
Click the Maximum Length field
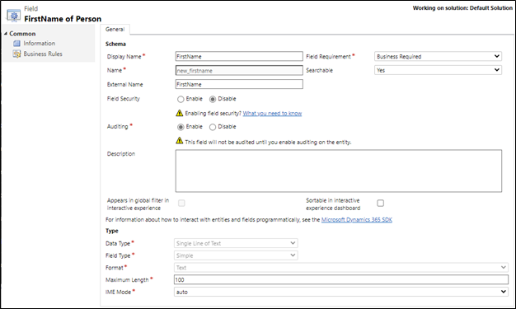[341, 279]
